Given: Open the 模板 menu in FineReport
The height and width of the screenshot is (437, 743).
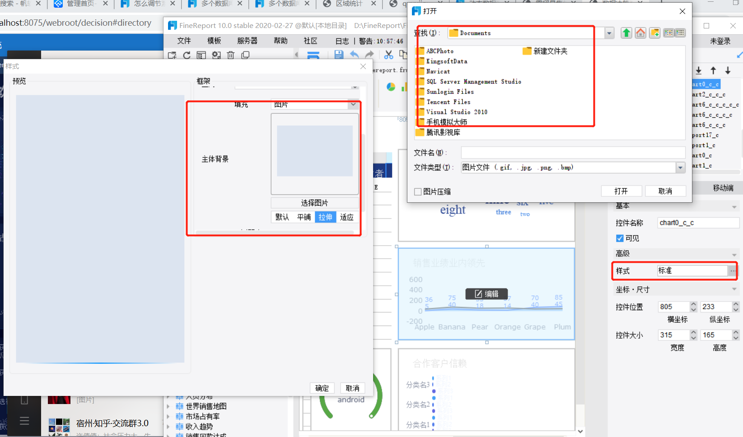Looking at the screenshot, I should [x=214, y=41].
